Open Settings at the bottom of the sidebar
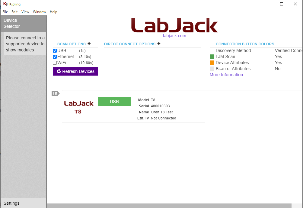The width and height of the screenshot is (303, 208). [12, 203]
